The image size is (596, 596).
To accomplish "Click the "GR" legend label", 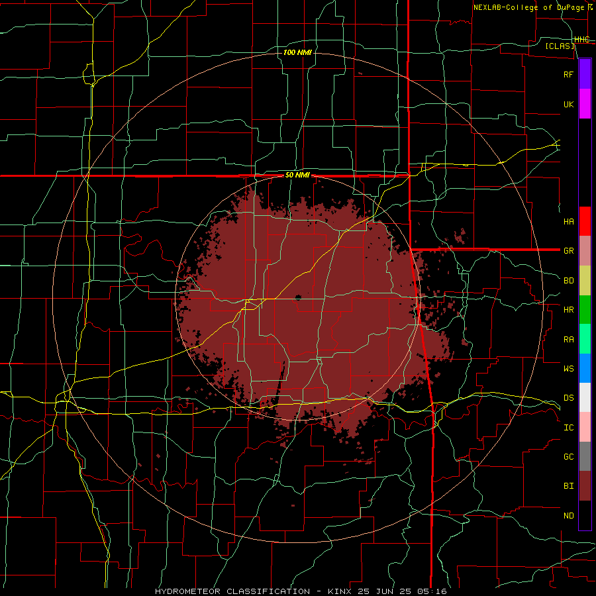I will [569, 251].
